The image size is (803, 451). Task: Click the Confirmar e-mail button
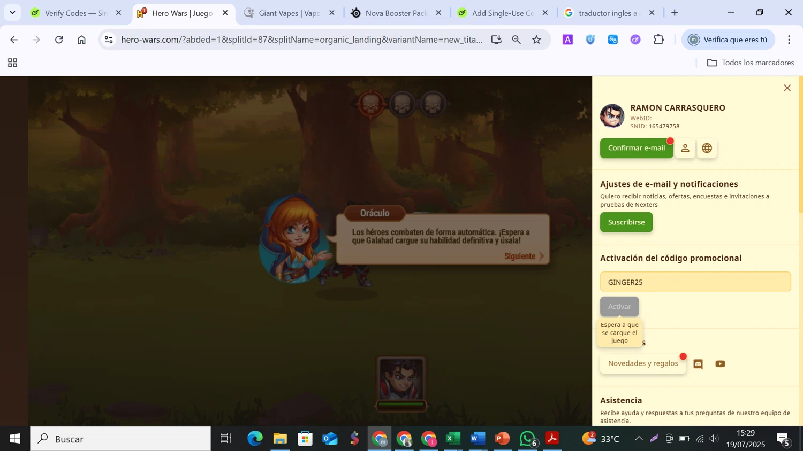(637, 148)
